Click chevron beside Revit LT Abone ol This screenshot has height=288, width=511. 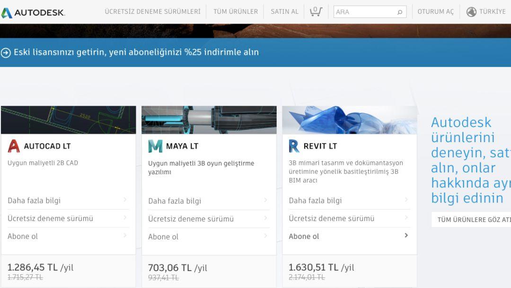tap(406, 235)
